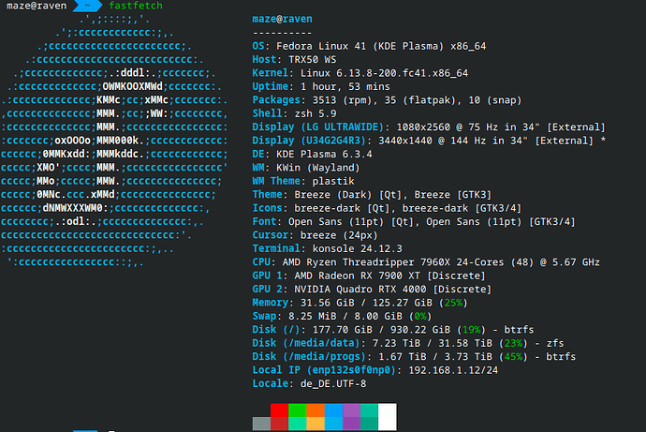Click the Swap usage 8.25 MiB / 8.00 GiB
The height and width of the screenshot is (432, 646).
click(x=345, y=317)
